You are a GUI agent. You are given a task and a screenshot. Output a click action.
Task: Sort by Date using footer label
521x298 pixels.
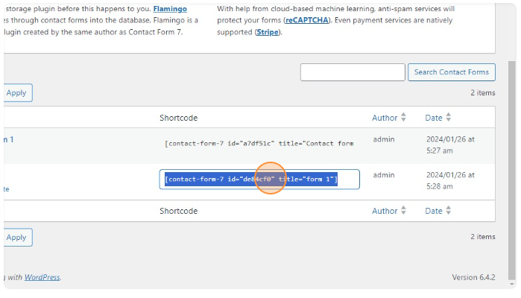click(434, 211)
